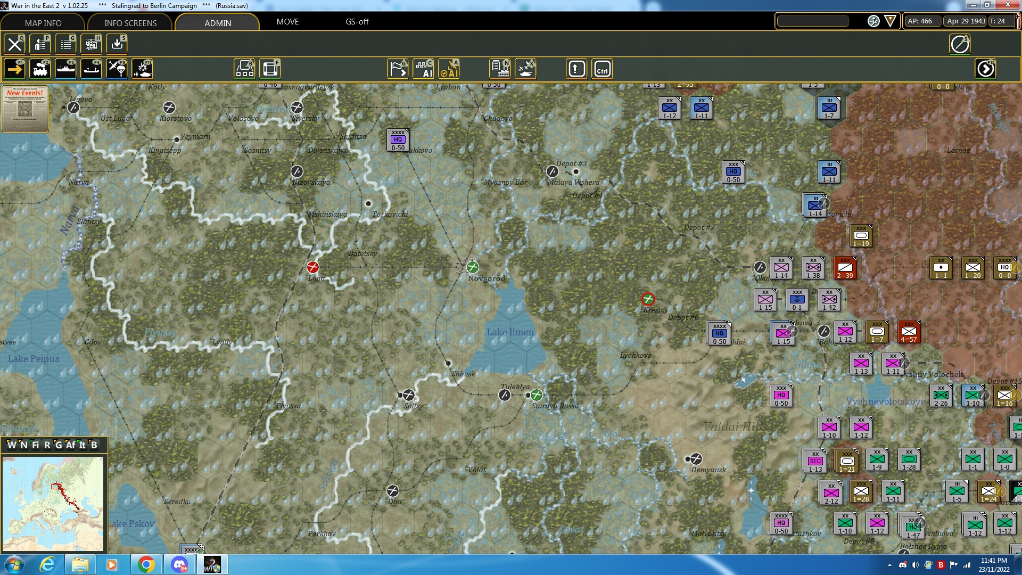The image size is (1022, 575).
Task: Expand the brown triangle T dropdown
Action: pyautogui.click(x=890, y=21)
